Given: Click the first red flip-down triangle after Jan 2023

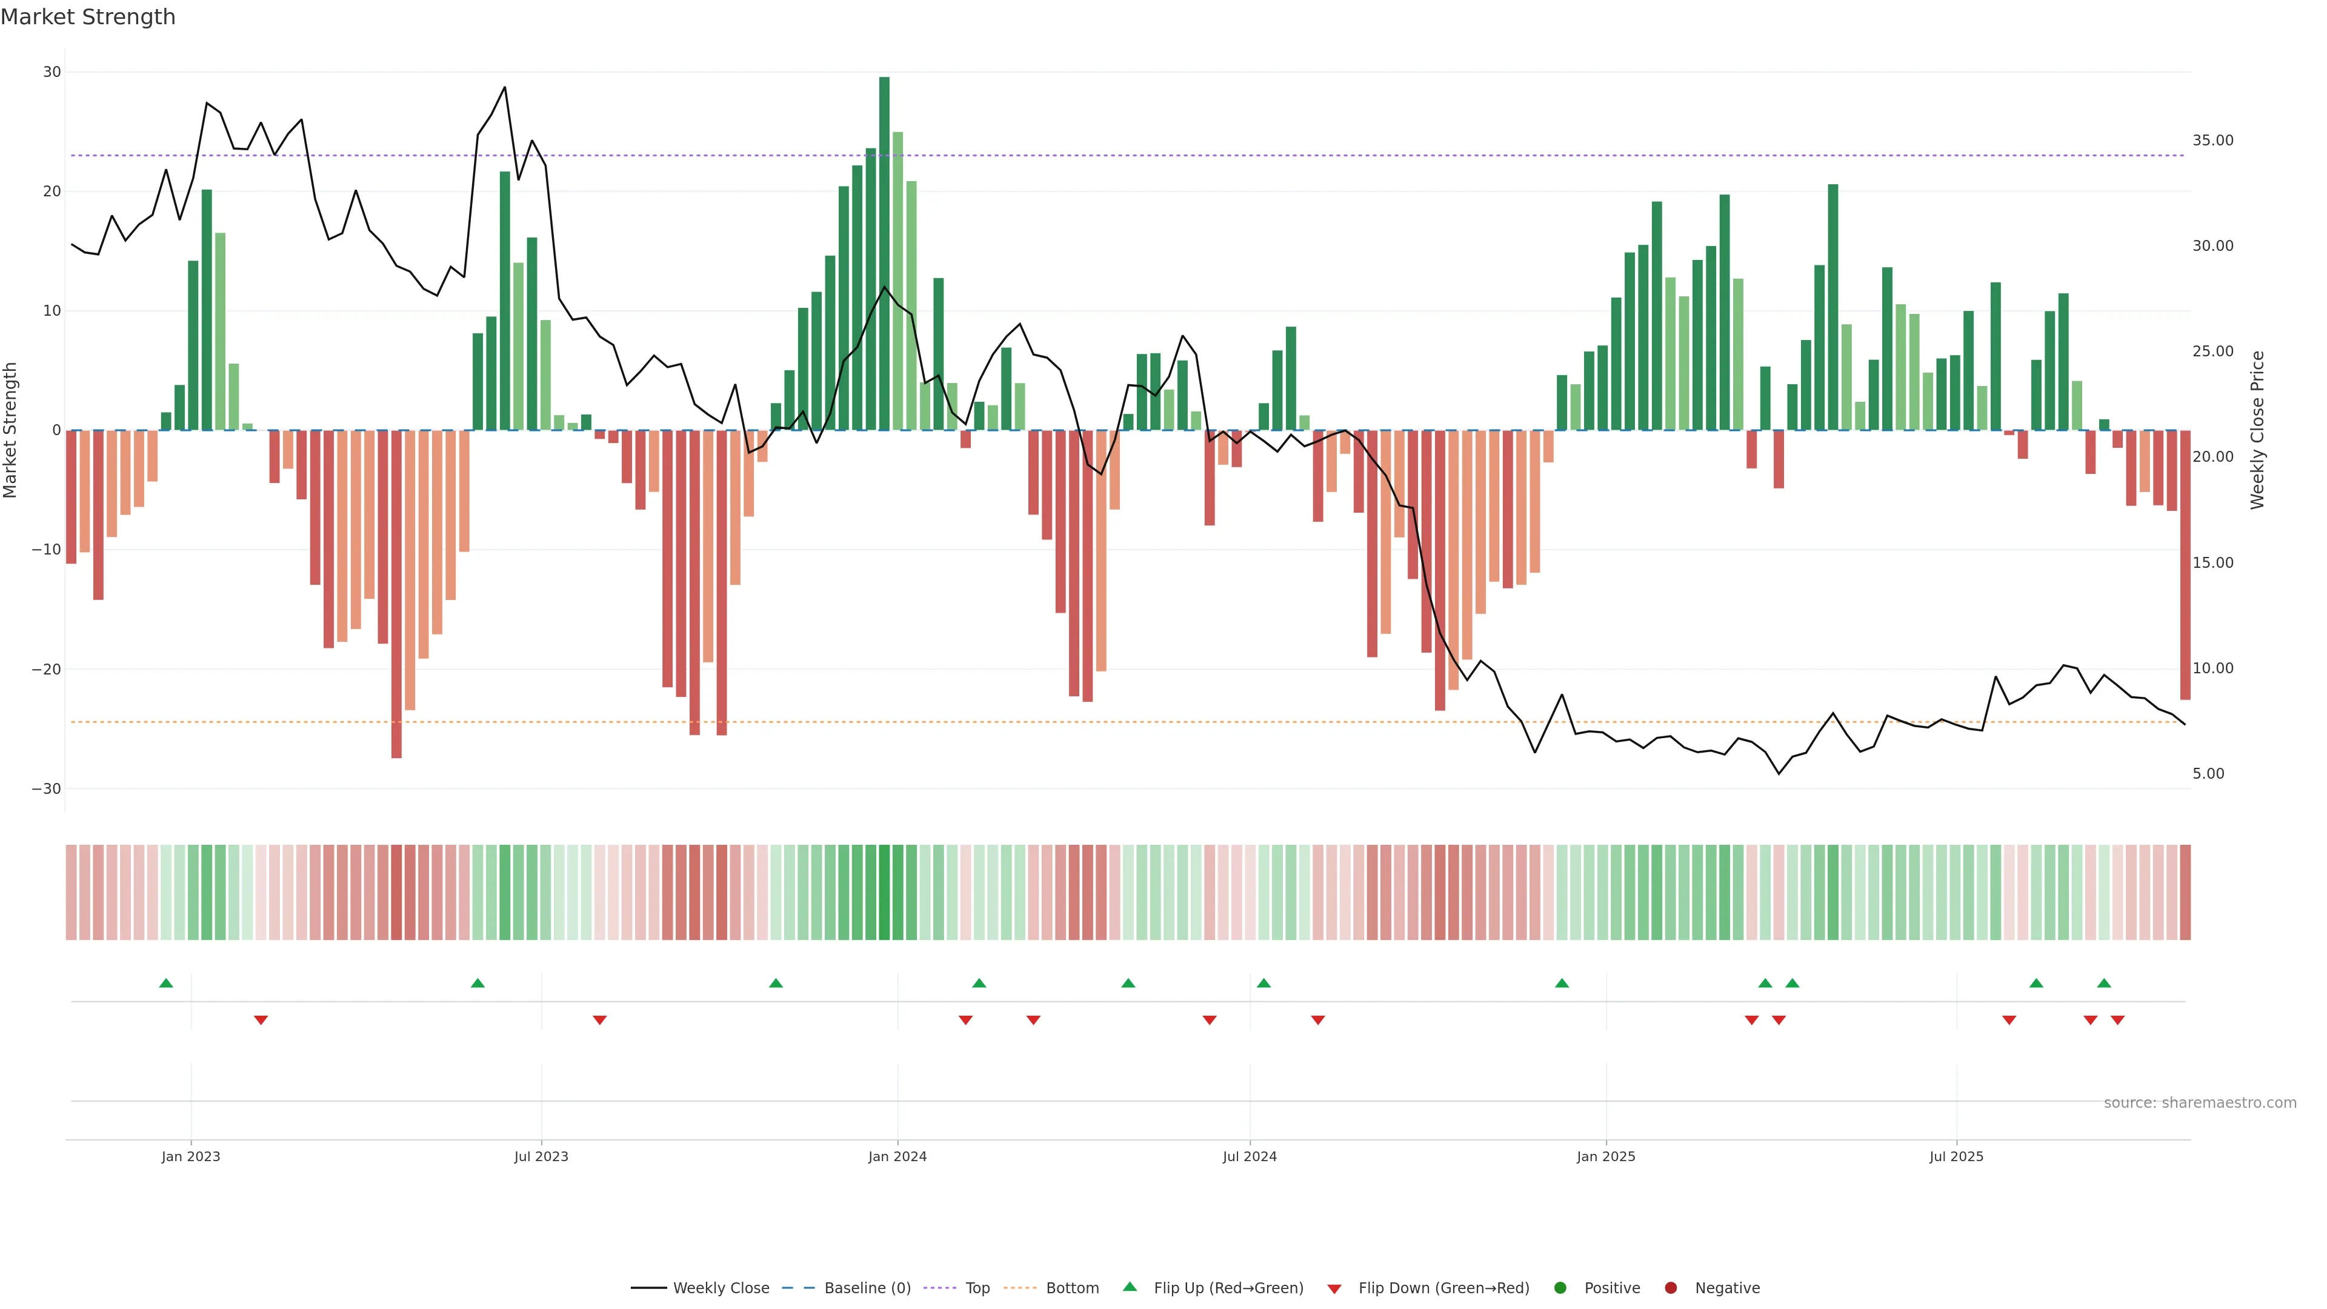Looking at the screenshot, I should coord(261,1020).
